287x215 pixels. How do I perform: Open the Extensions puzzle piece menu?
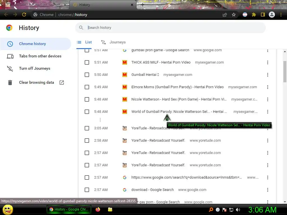(x=254, y=15)
